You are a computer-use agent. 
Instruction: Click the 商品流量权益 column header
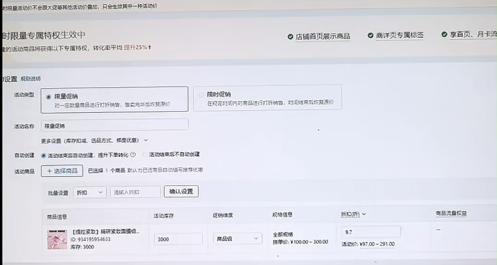(451, 213)
